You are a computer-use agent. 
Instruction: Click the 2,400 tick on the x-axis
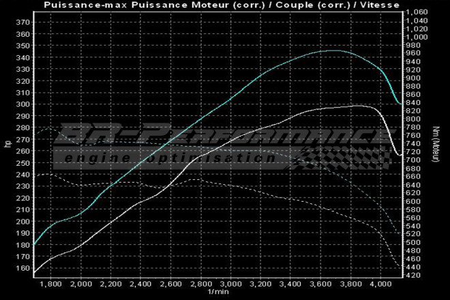click(x=141, y=283)
